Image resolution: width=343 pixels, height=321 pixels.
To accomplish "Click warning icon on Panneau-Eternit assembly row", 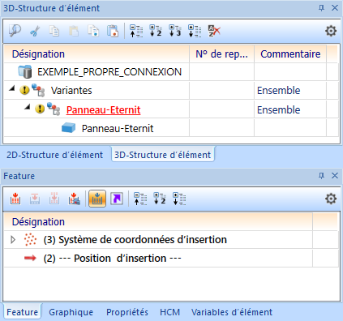I will (40, 109).
